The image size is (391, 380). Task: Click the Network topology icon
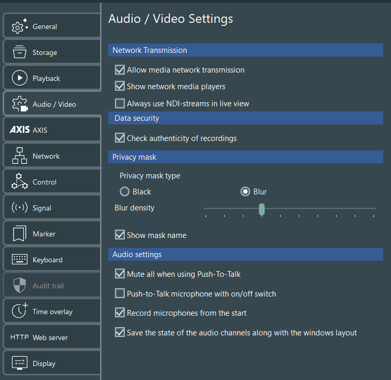pyautogui.click(x=20, y=156)
